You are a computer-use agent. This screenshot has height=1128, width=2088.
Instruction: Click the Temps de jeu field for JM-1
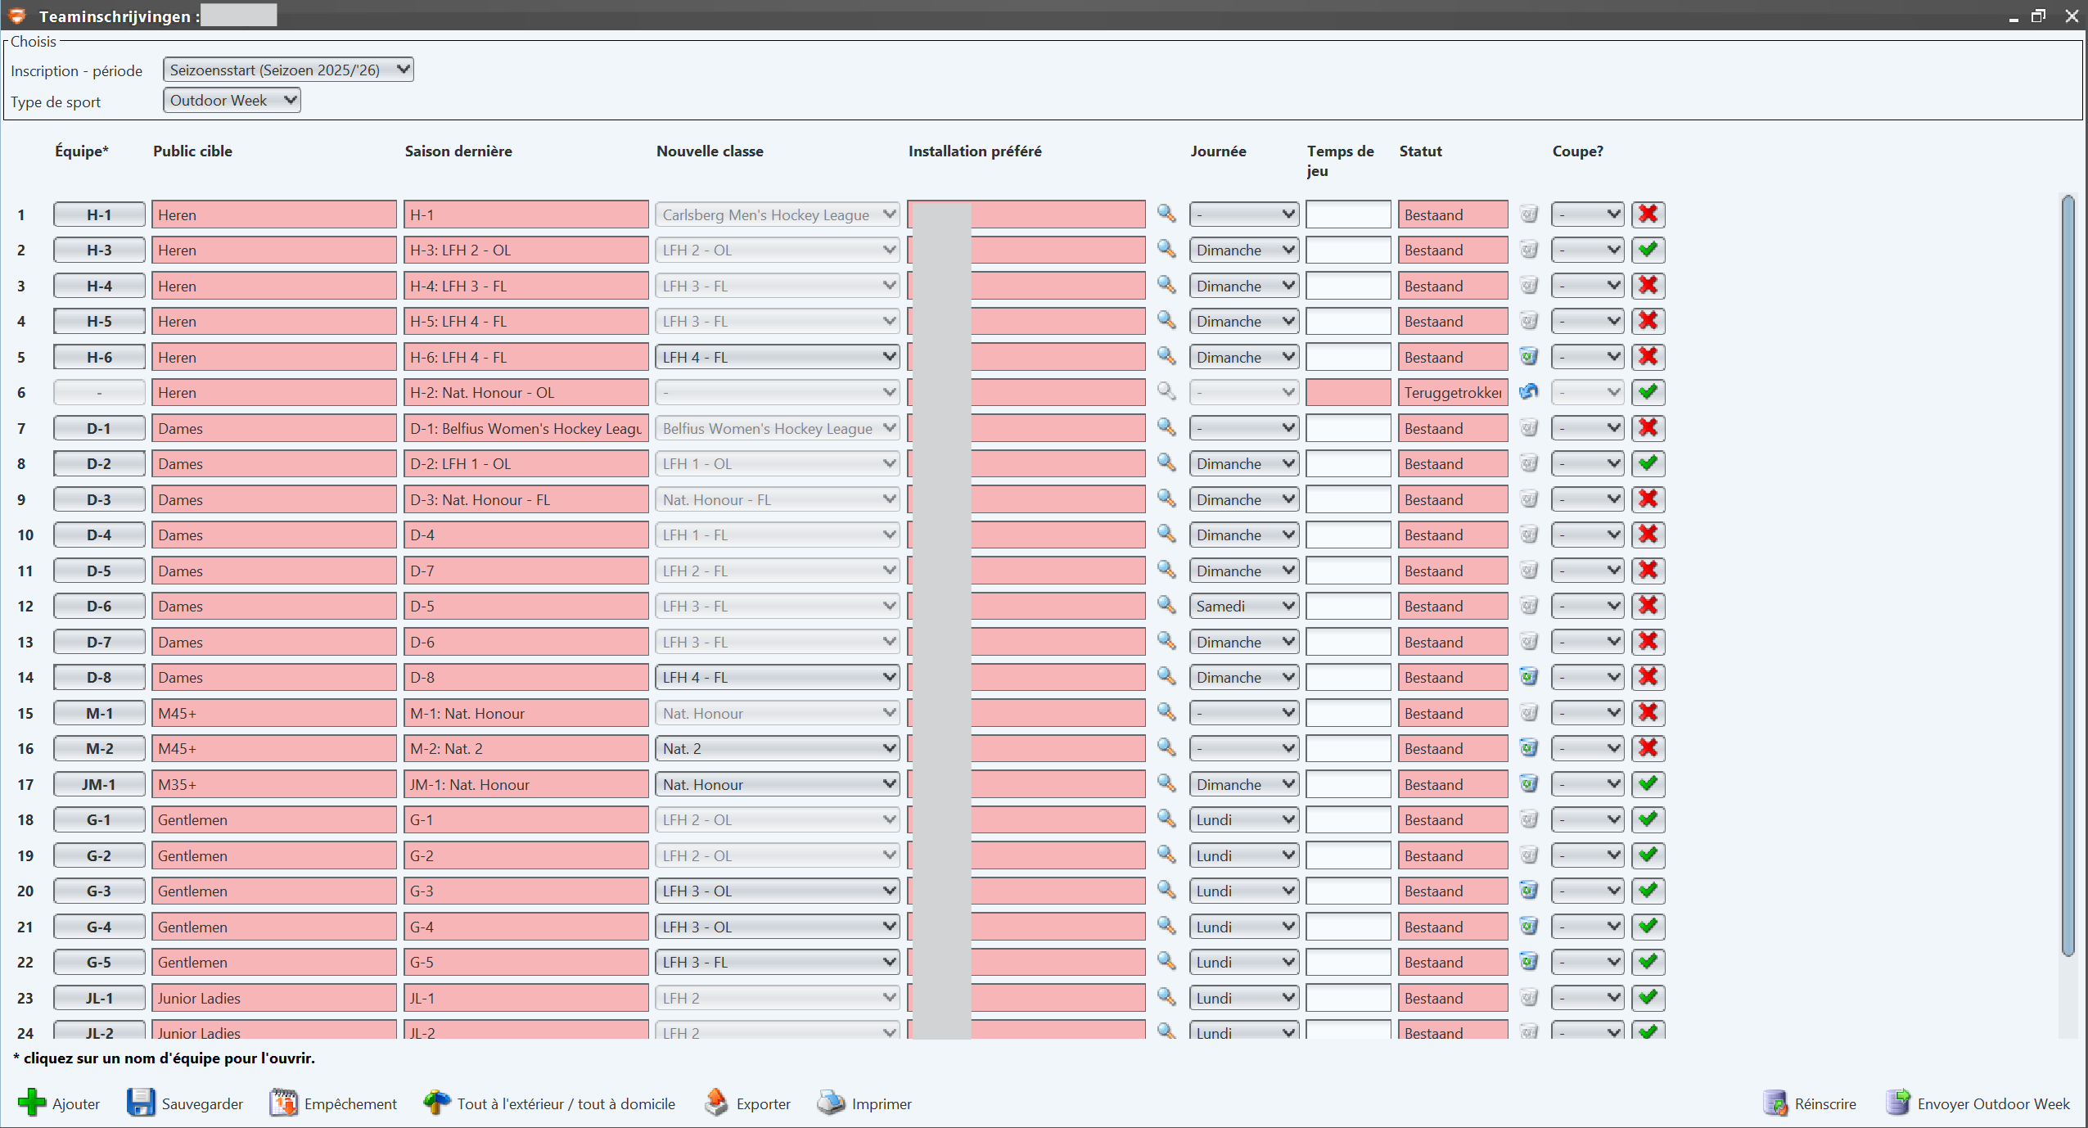pyautogui.click(x=1347, y=784)
